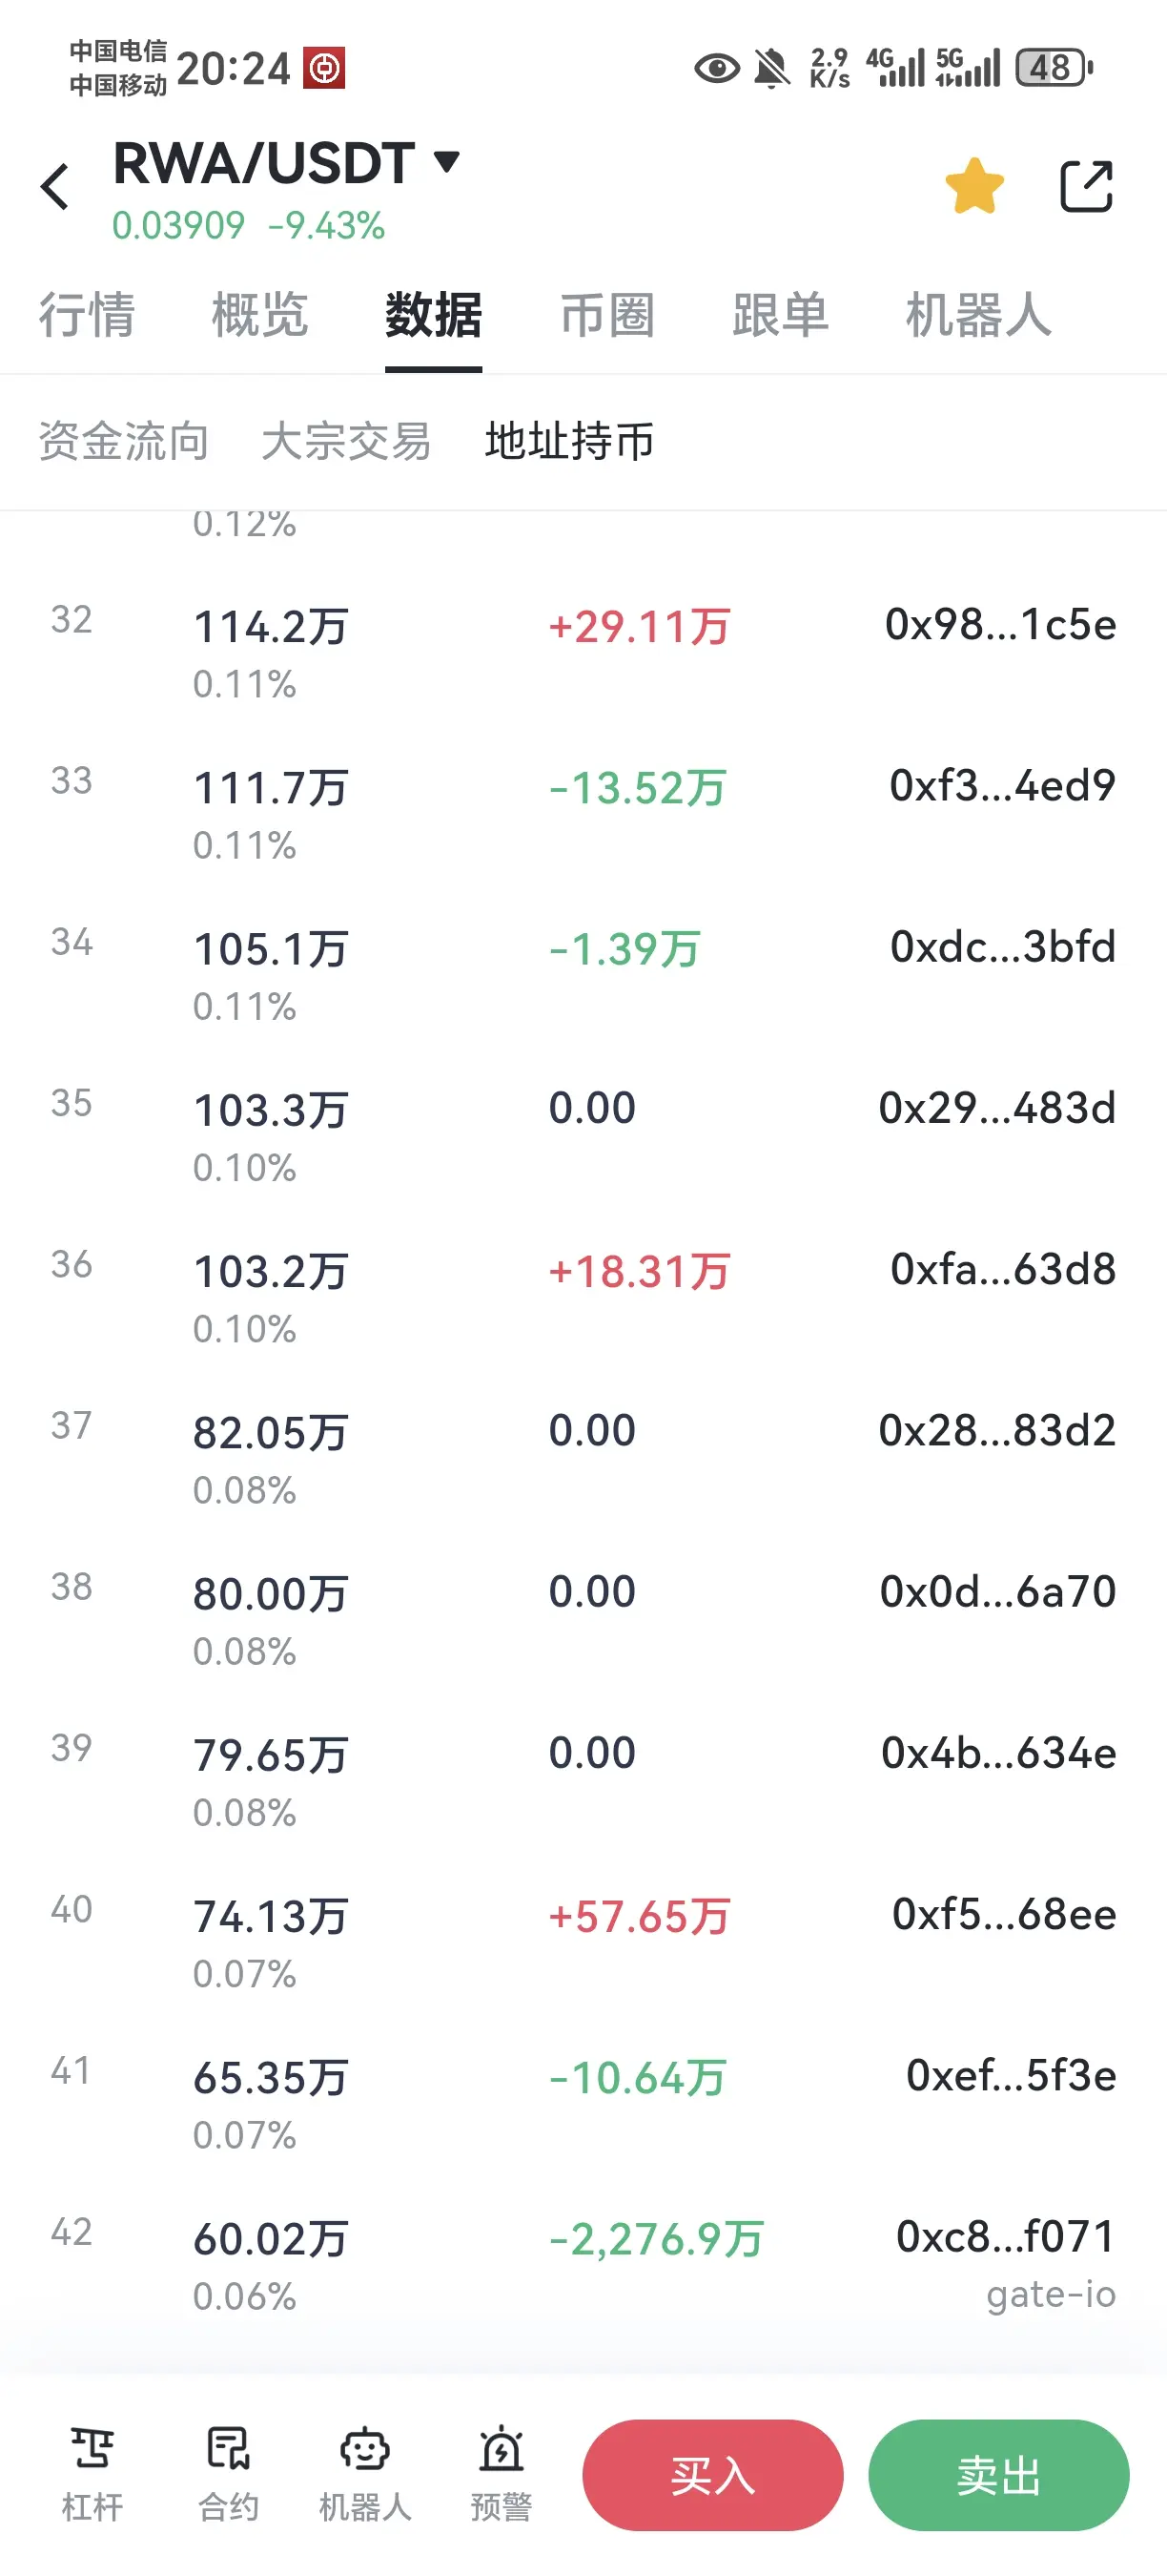The width and height of the screenshot is (1167, 2576).
Task: Expand the RWA/USDT pair dropdown
Action: [445, 162]
